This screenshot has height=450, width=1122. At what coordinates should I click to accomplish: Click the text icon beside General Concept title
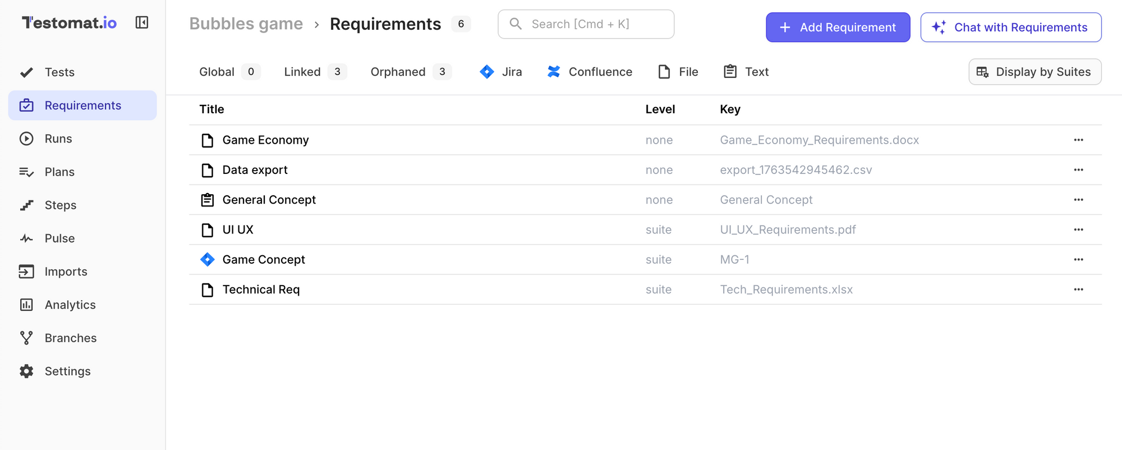pos(208,200)
